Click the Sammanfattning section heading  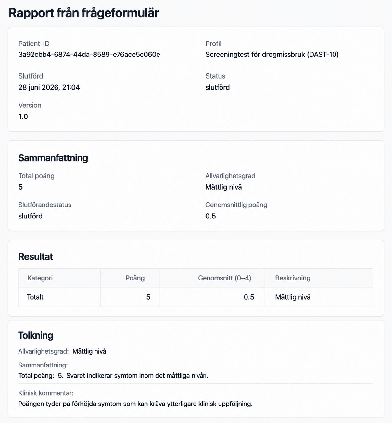pyautogui.click(x=53, y=158)
